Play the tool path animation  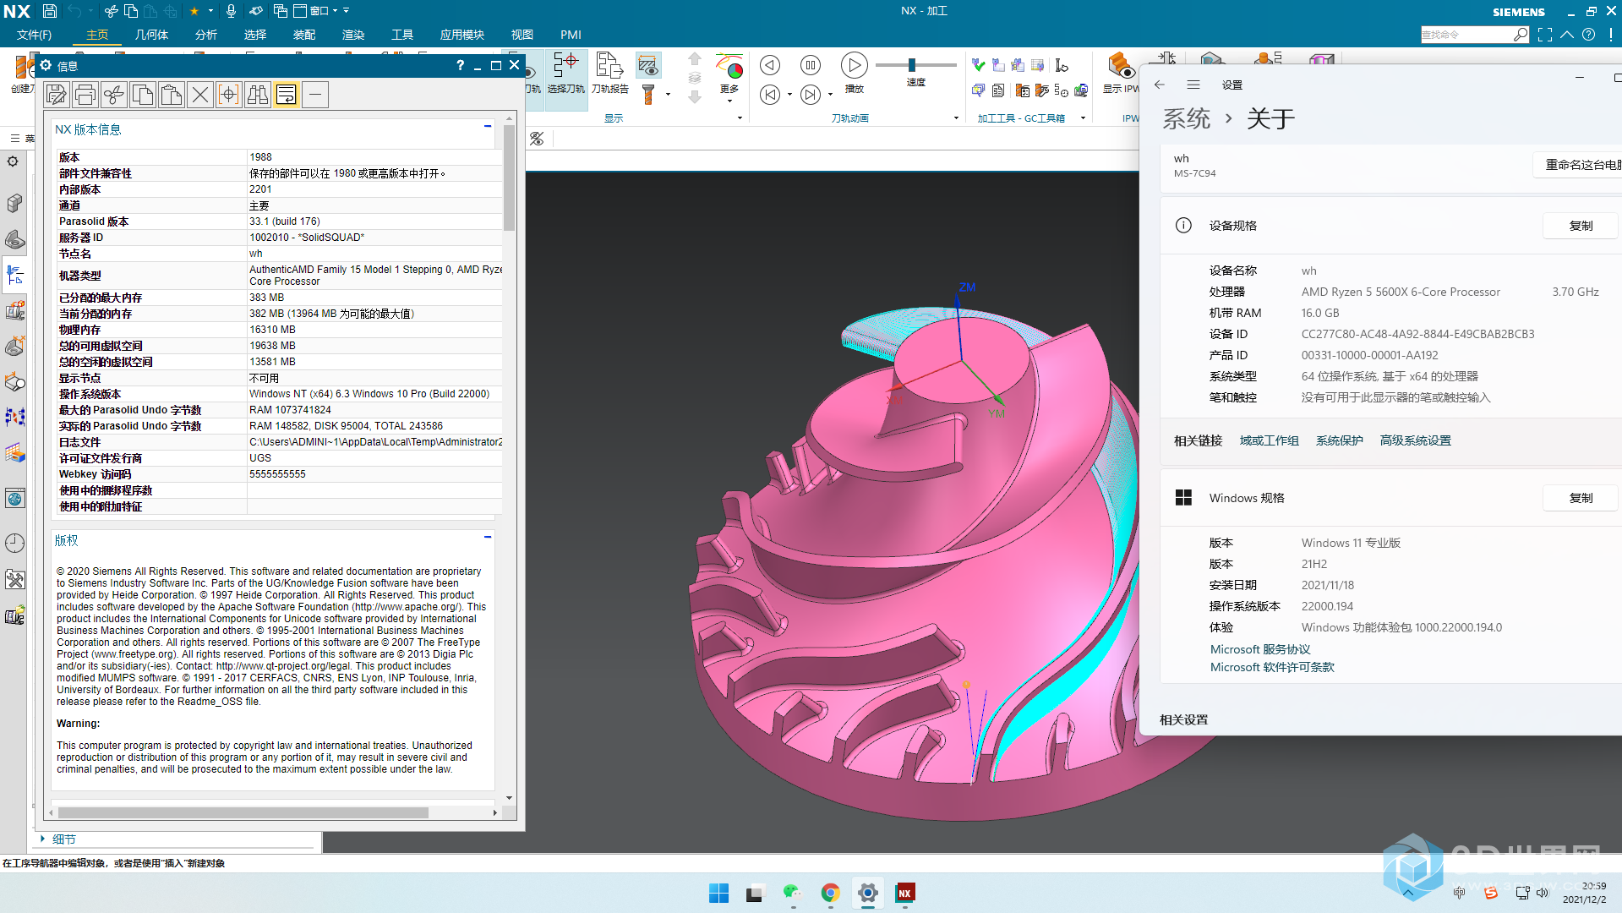point(855,65)
